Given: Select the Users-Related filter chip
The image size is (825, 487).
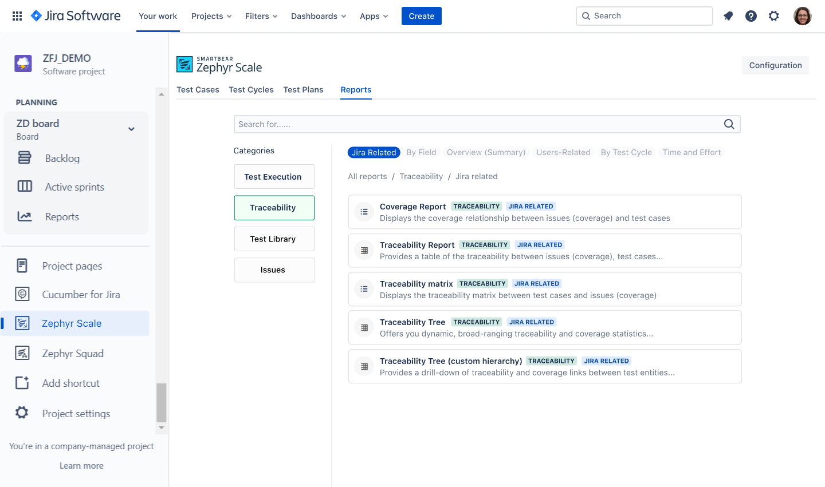Looking at the screenshot, I should (x=563, y=152).
